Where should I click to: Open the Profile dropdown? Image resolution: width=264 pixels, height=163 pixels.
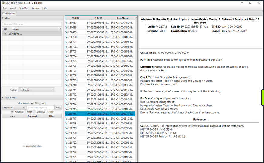[36, 90]
